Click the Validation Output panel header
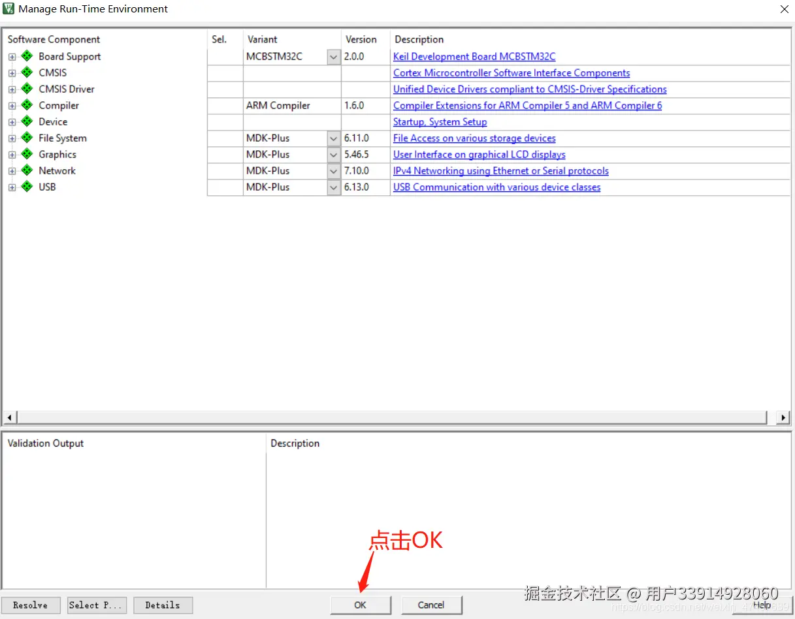This screenshot has height=619, width=795. tap(46, 443)
